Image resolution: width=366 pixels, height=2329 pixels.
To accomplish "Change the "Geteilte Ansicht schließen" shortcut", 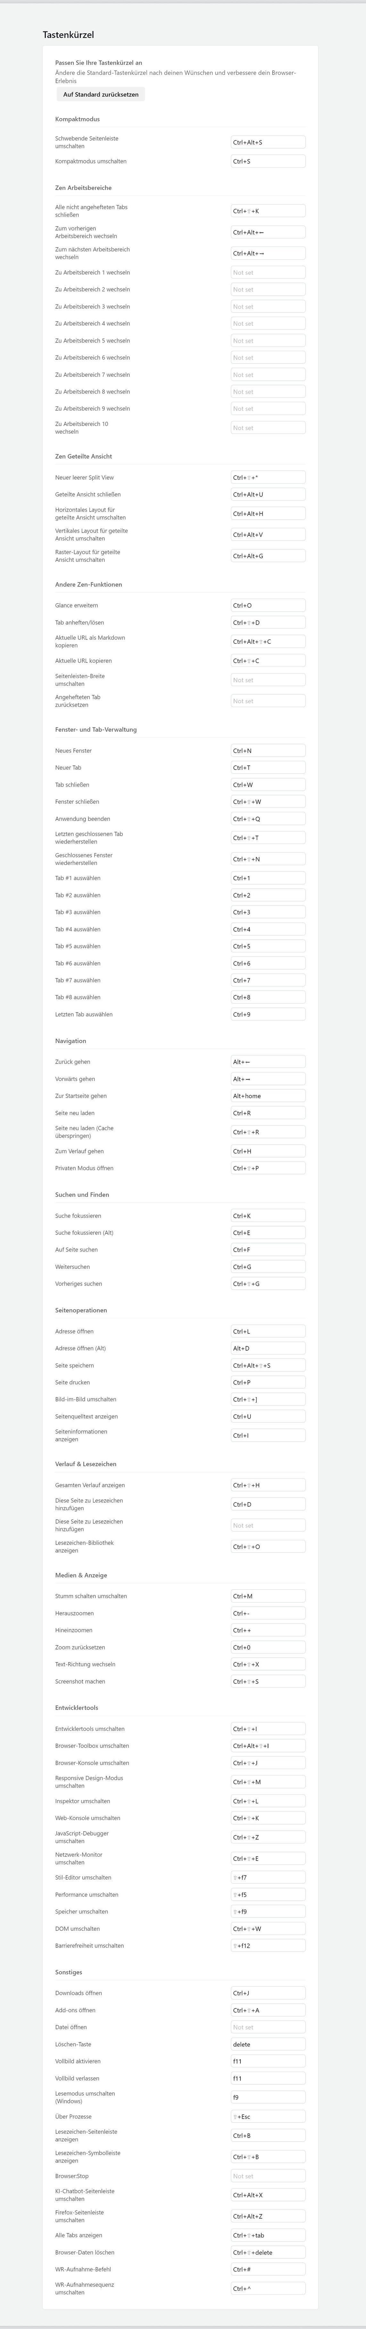I will [268, 495].
